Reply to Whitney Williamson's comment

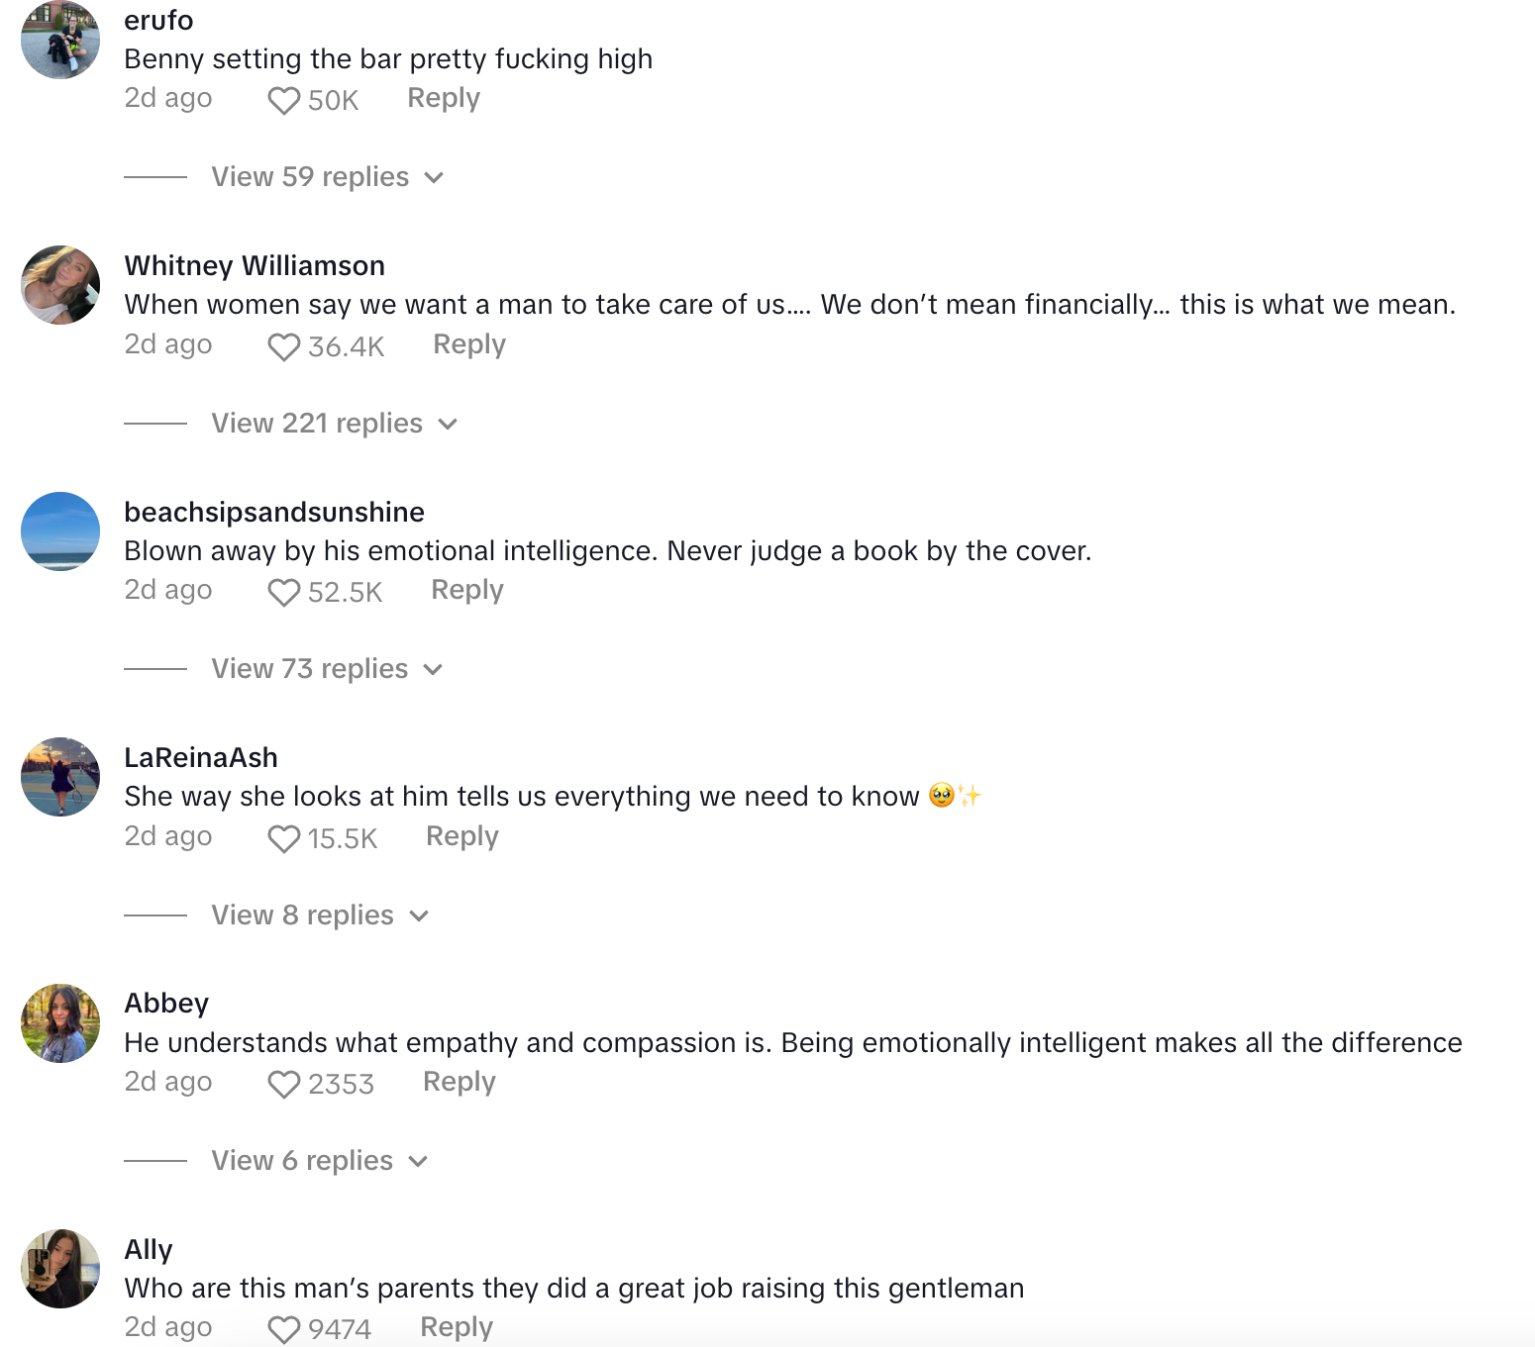pos(469,344)
